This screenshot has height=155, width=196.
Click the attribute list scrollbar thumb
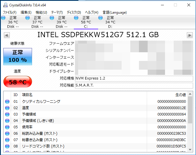[x=190, y=110]
